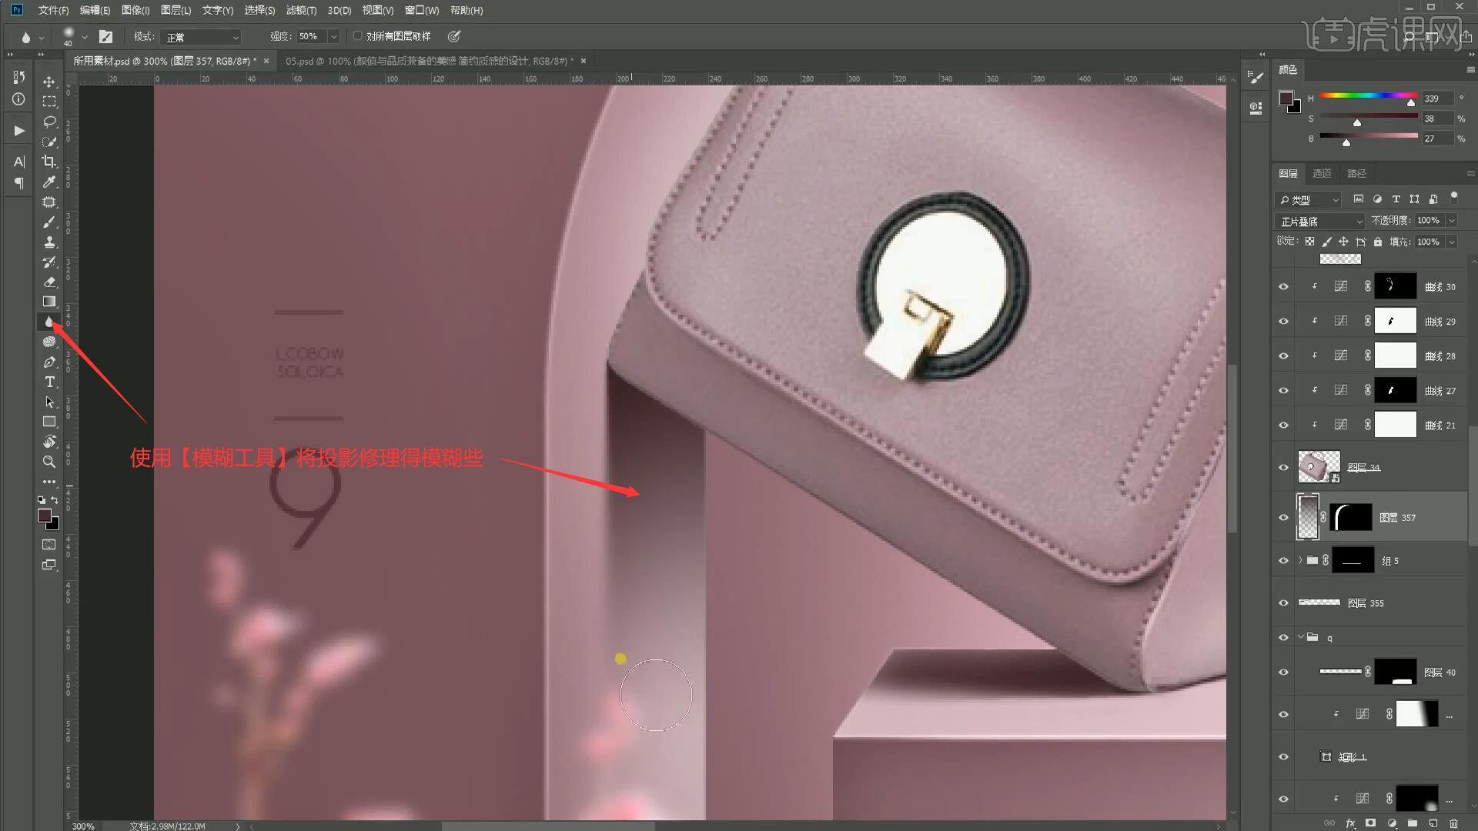This screenshot has width=1478, height=831.
Task: Hide the 曲线 30 layer
Action: click(x=1283, y=286)
